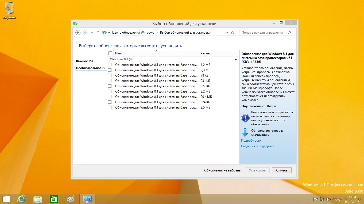Tick the 931 КБ update checkbox

[x=110, y=81]
